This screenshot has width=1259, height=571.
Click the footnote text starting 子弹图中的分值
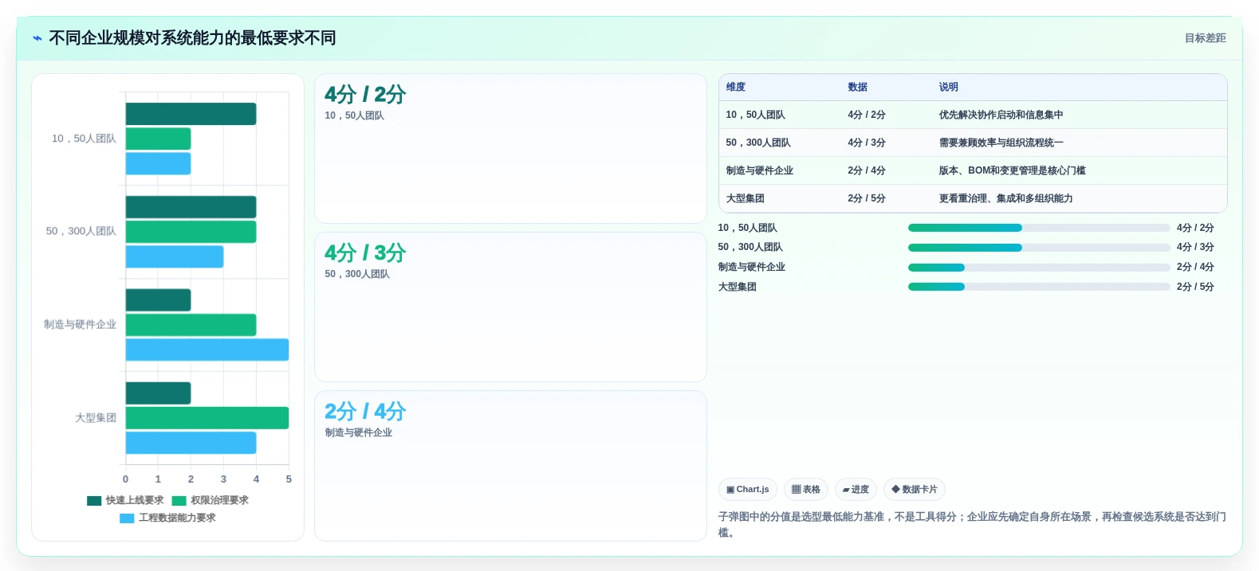pos(972,525)
